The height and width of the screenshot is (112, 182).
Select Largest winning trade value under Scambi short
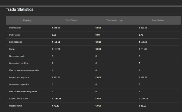pyautogui.click(x=143, y=77)
